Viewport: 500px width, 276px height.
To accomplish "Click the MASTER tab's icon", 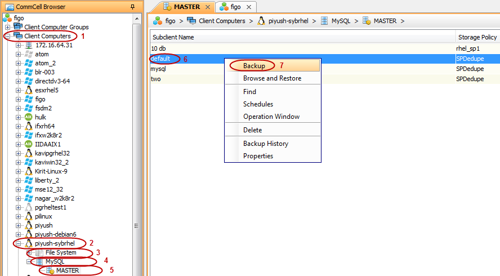I will [167, 7].
